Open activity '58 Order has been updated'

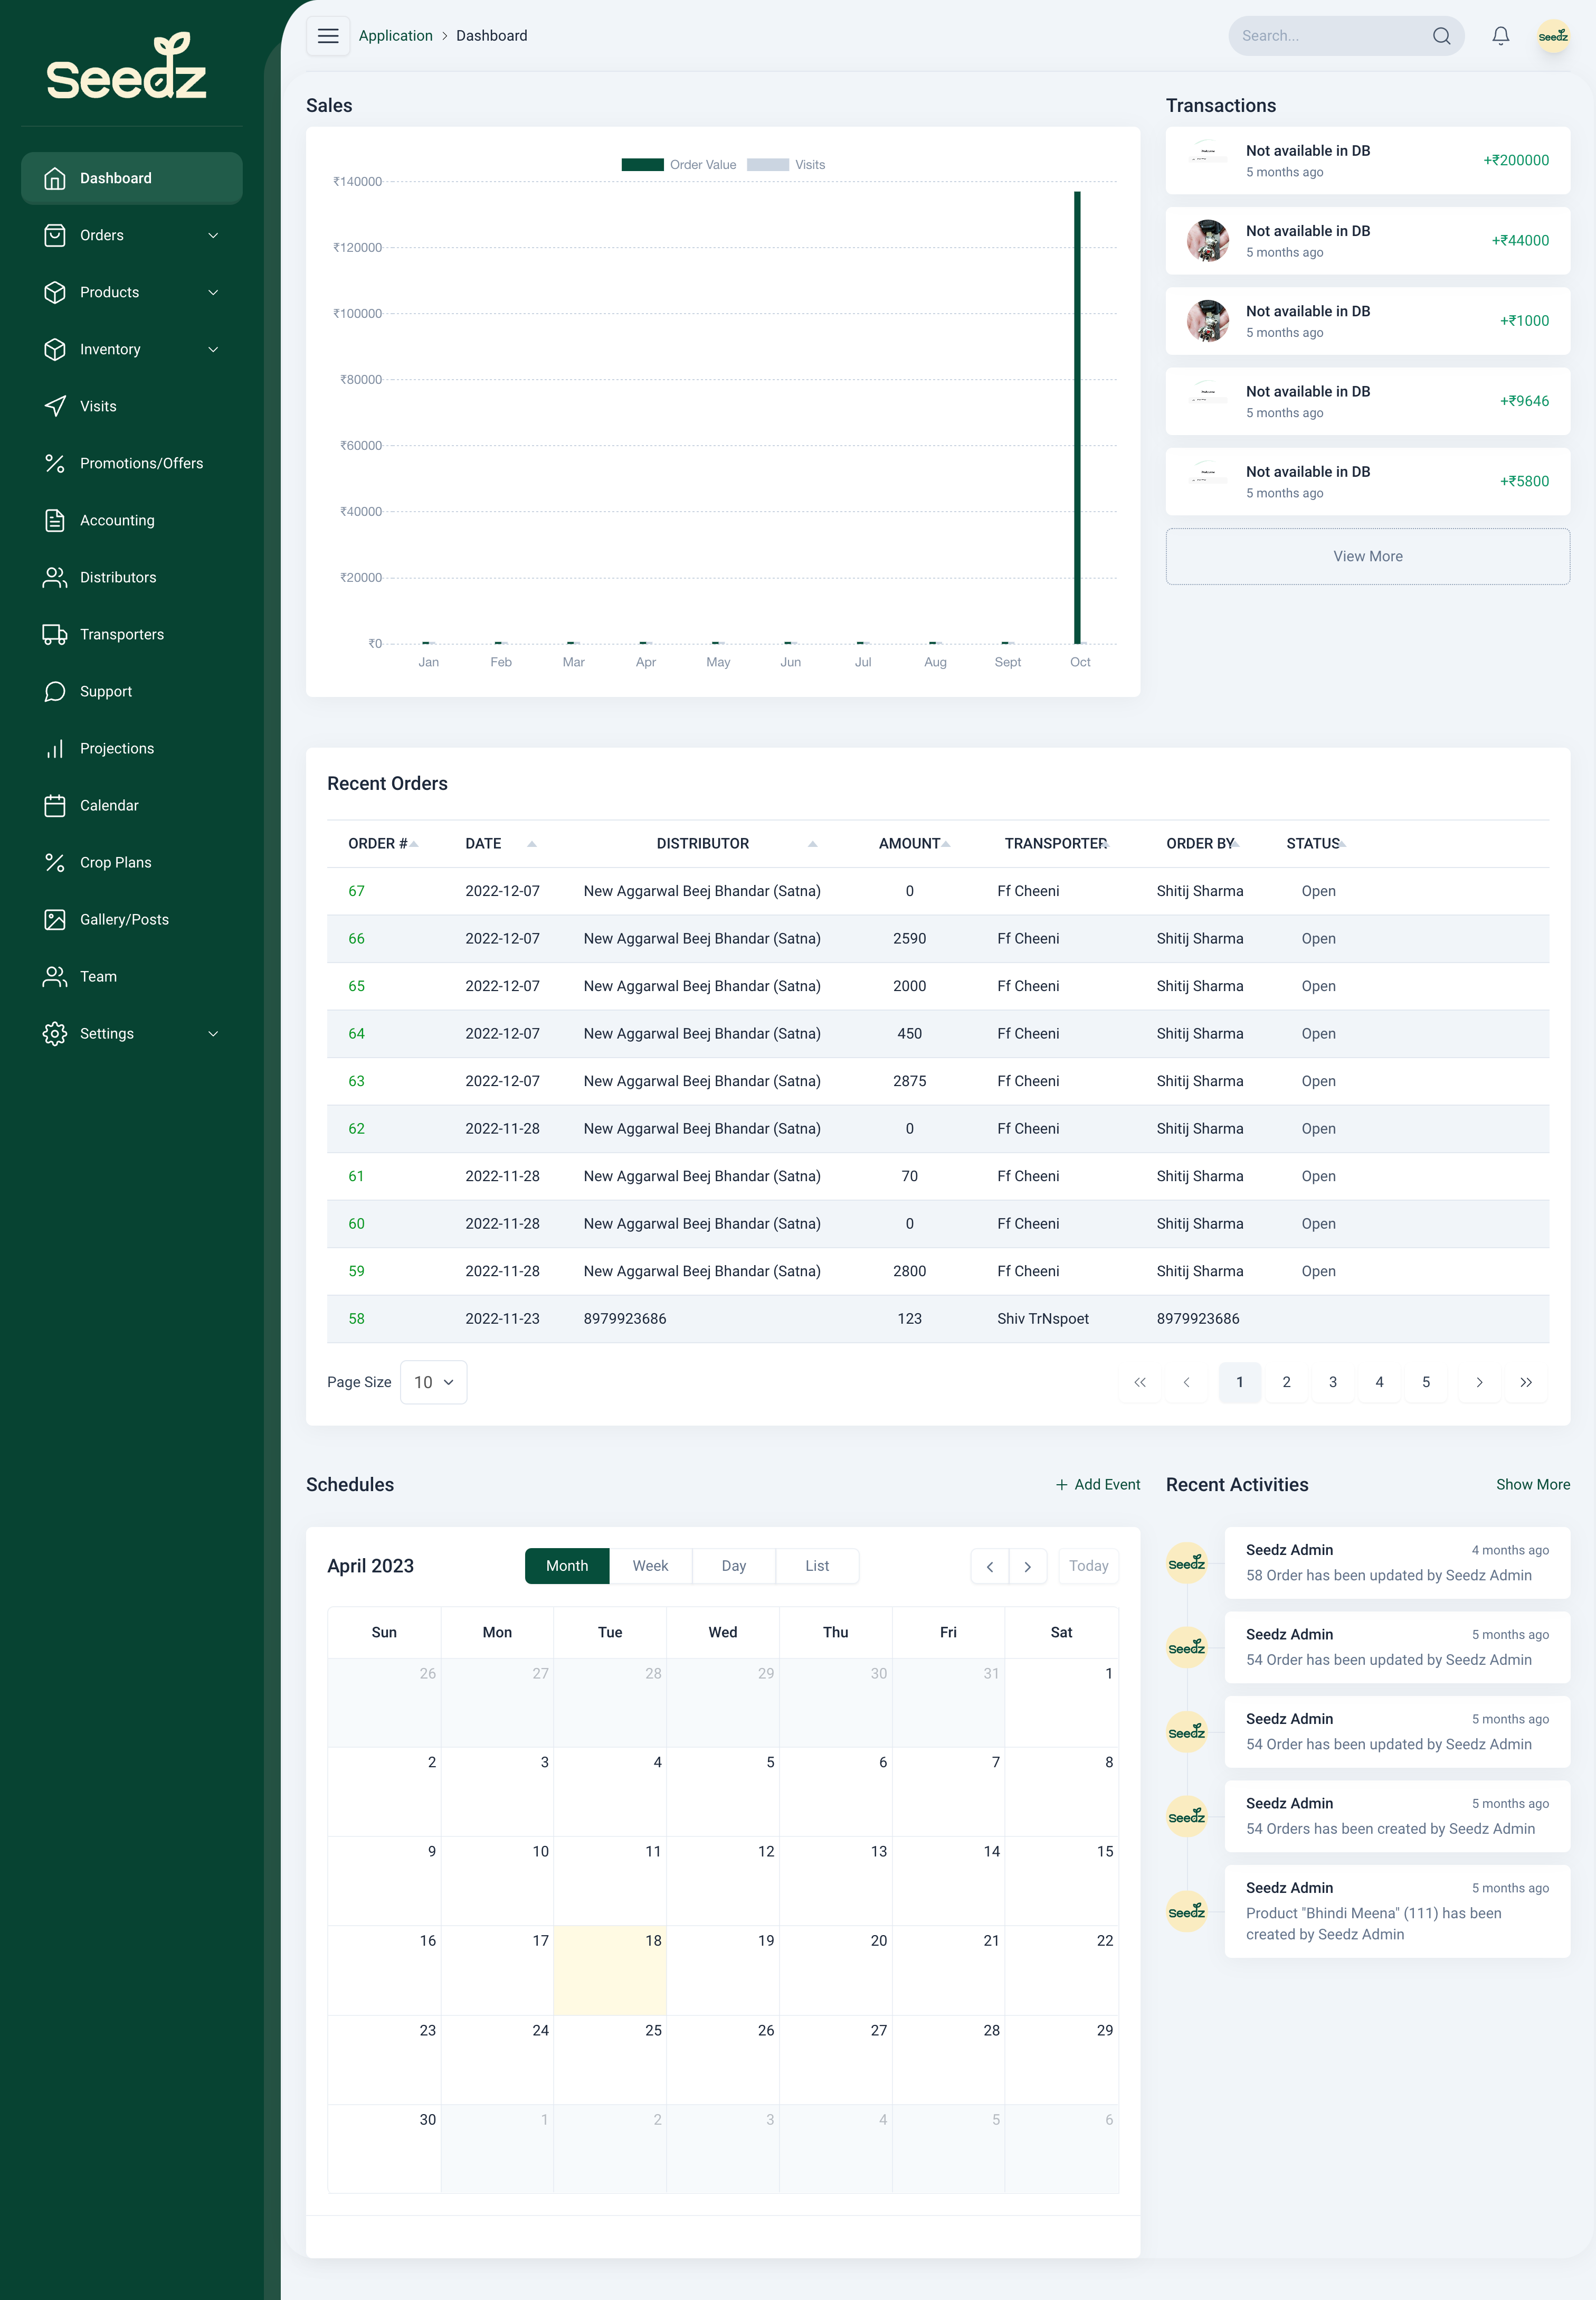1396,1562
